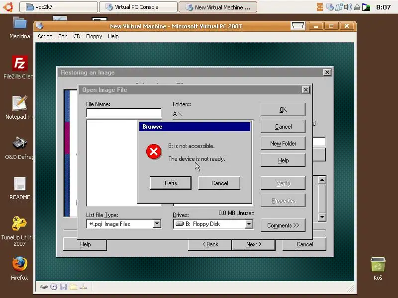The width and height of the screenshot is (398, 298).
Task: Open the Action menu
Action: point(45,36)
